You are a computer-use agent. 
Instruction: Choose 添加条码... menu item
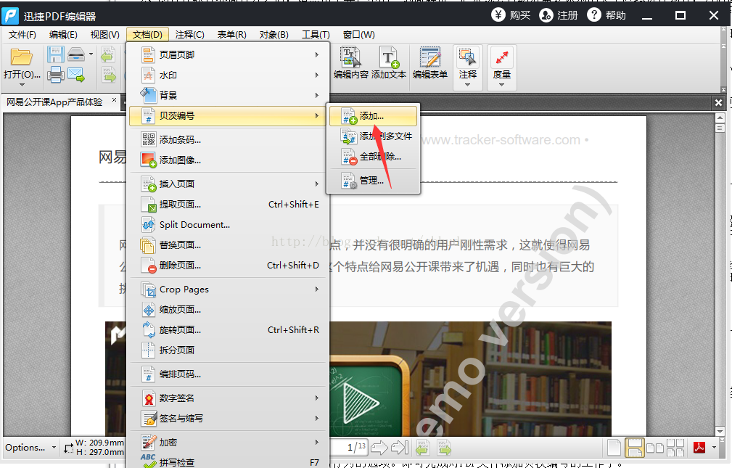click(x=229, y=139)
